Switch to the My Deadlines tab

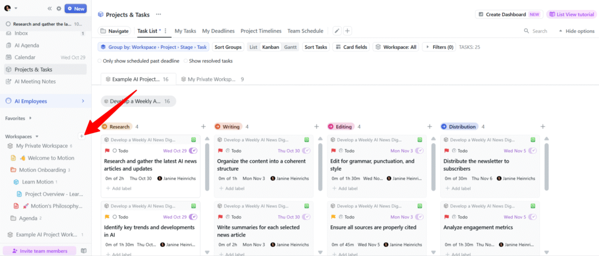[x=218, y=31]
